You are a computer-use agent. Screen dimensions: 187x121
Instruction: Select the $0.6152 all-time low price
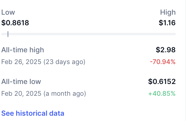coord(162,82)
